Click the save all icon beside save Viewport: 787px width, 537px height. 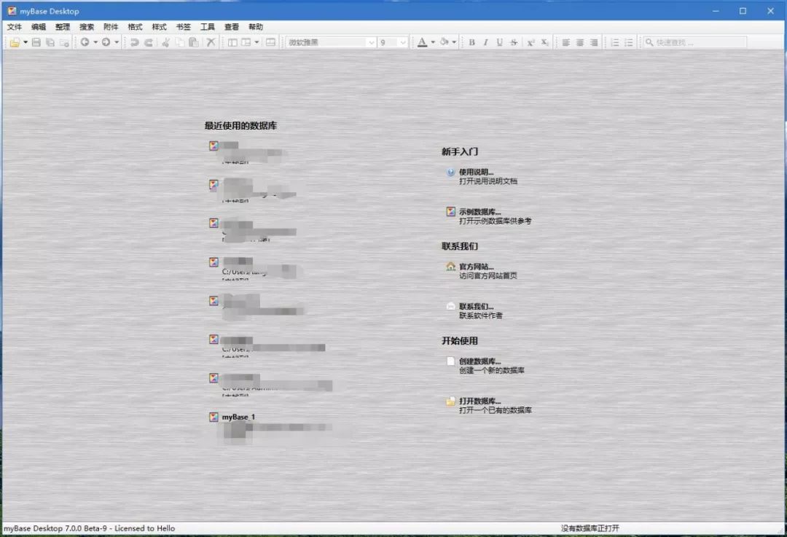tap(50, 43)
